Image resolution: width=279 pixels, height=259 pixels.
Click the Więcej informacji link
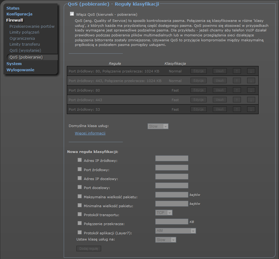tap(90, 133)
